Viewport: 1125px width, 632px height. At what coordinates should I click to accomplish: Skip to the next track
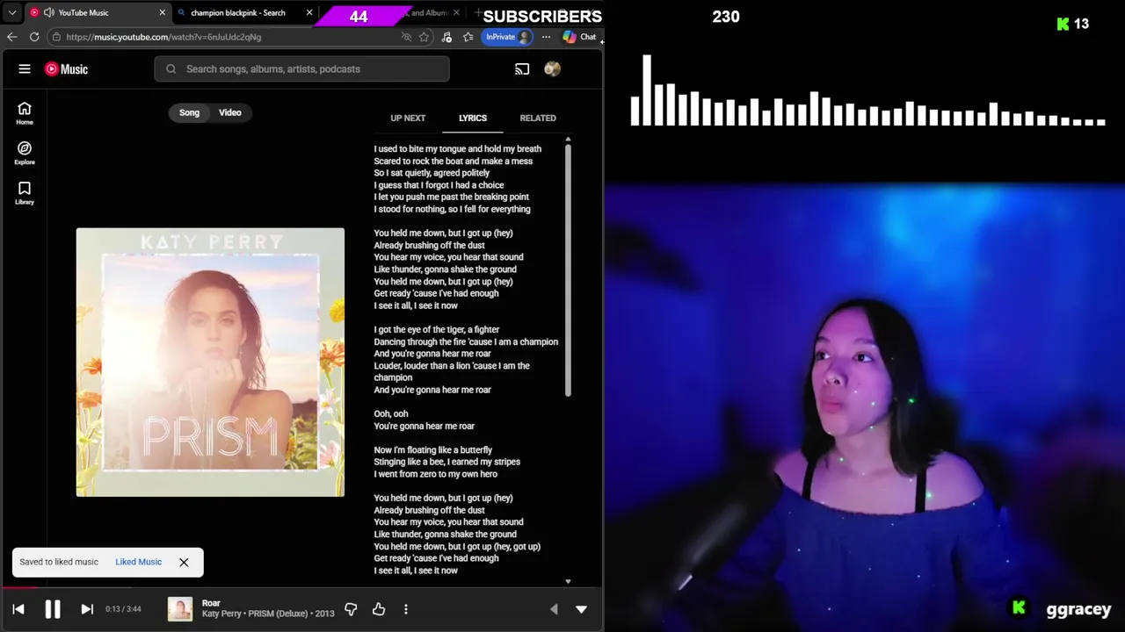coord(87,609)
